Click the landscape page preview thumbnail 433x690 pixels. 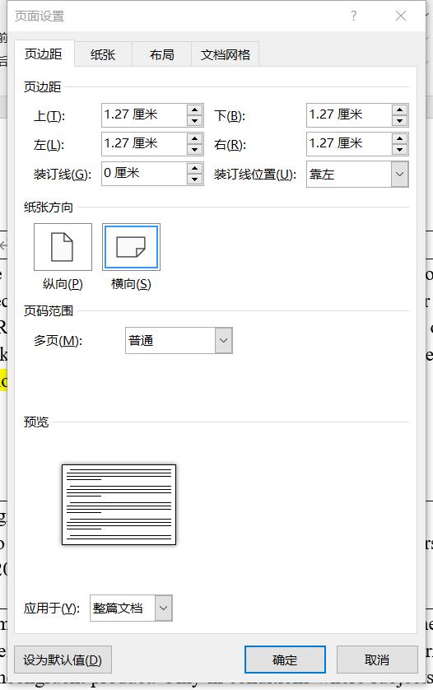[119, 504]
